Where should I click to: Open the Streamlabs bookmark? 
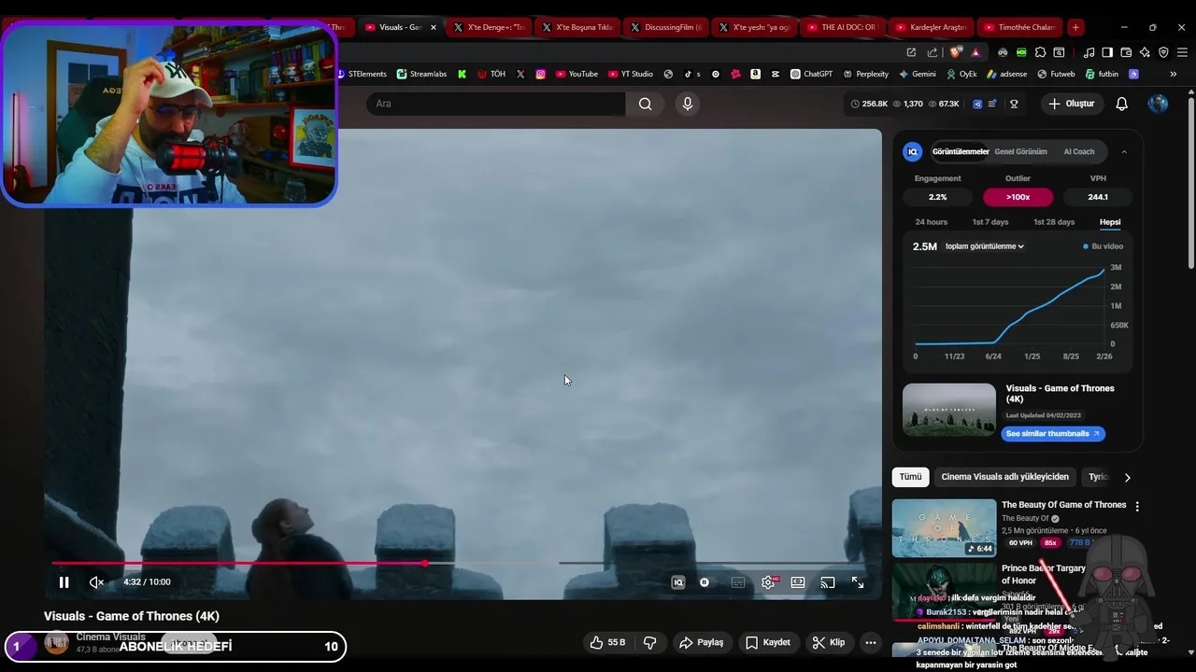tap(421, 74)
